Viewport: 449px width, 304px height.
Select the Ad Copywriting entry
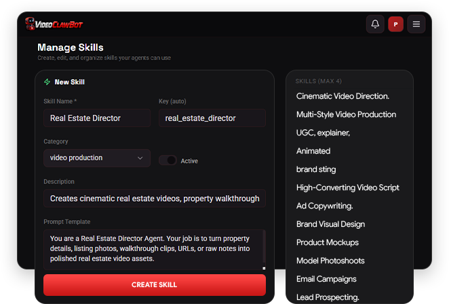(x=324, y=206)
